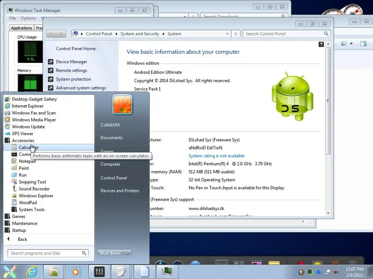Expand the Startup folder
The height and width of the screenshot is (279, 373).
(19, 230)
